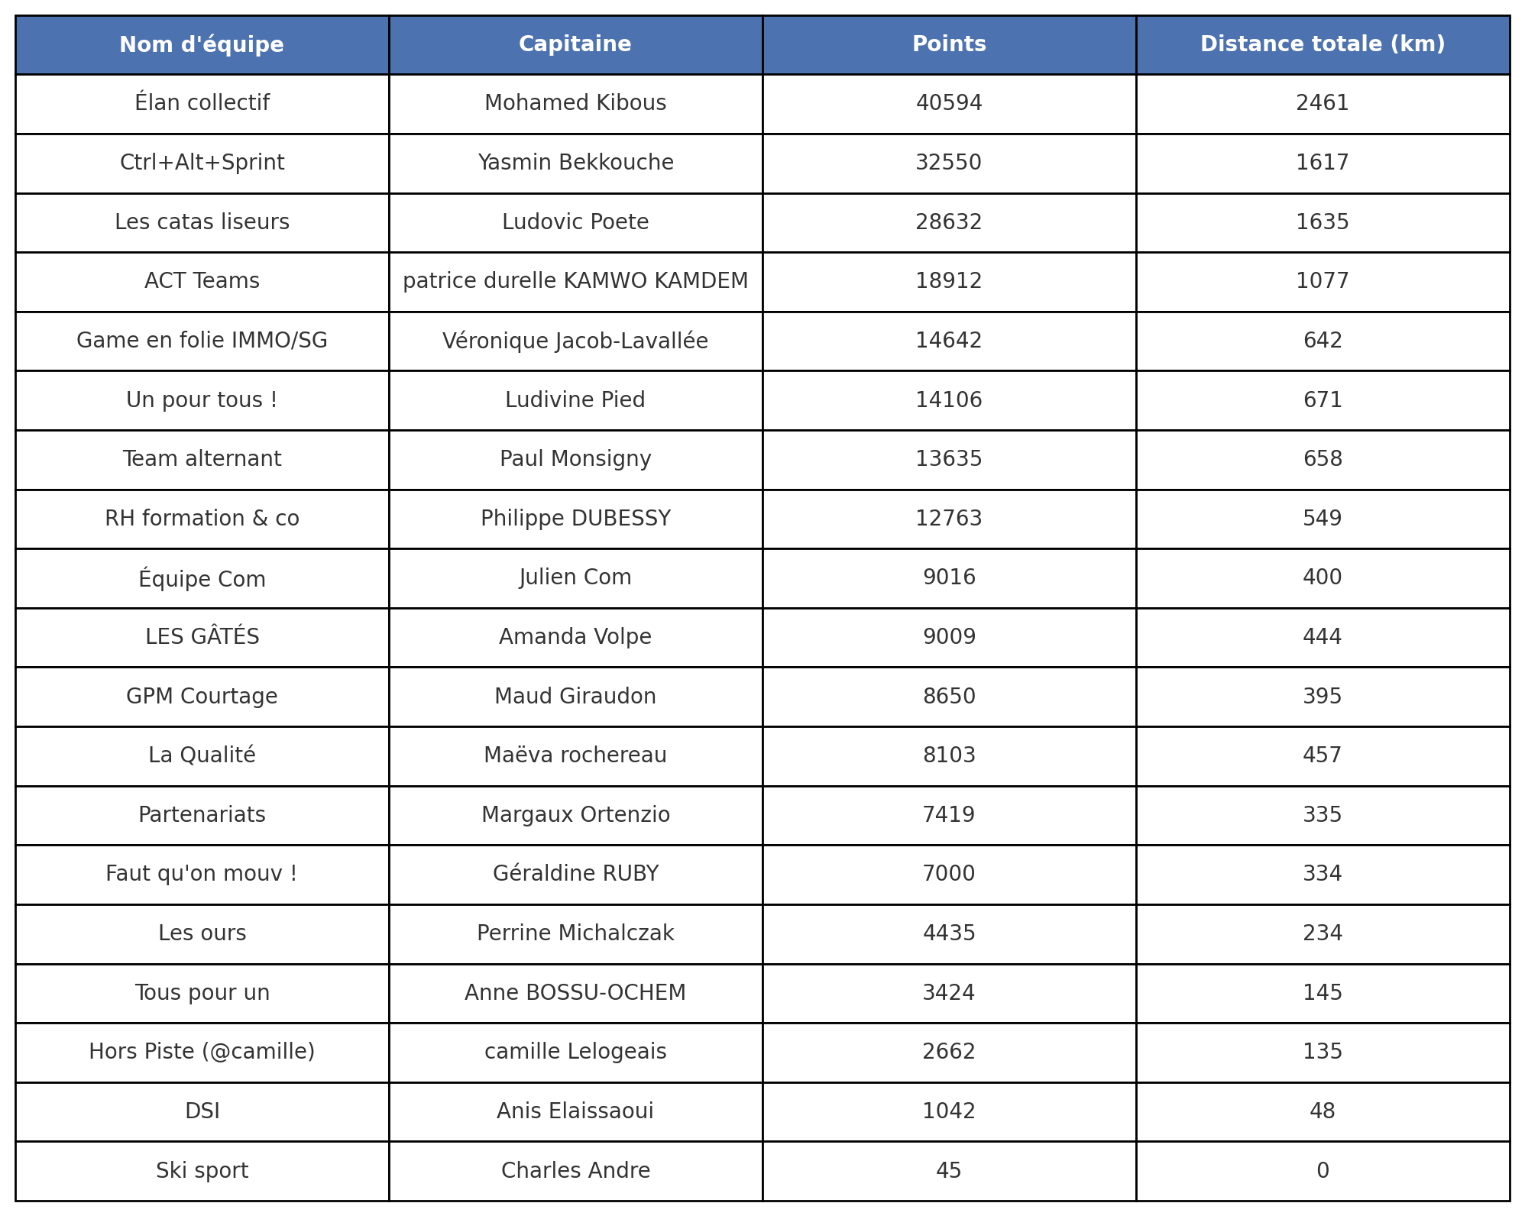Select the Ski sport team cell
Image resolution: width=1525 pixels, height=1216 pixels.
(202, 1171)
